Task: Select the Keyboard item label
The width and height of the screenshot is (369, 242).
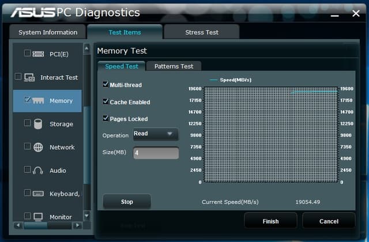Action: [x=65, y=194]
